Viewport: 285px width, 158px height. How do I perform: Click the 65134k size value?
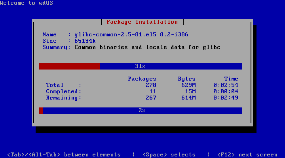point(86,41)
